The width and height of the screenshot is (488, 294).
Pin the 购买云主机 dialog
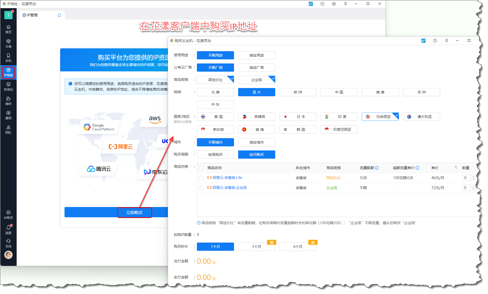pos(447,41)
